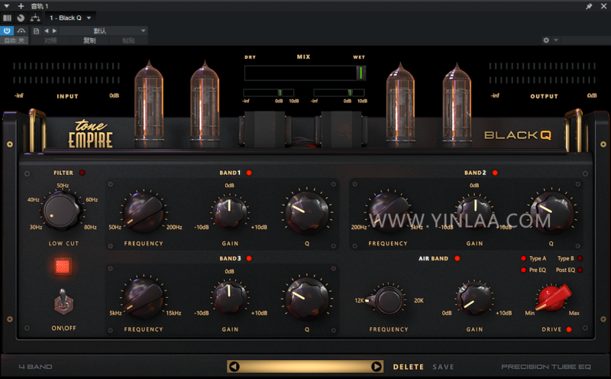Flip the ON\OFF toggle switch
611x379 pixels.
(x=63, y=303)
